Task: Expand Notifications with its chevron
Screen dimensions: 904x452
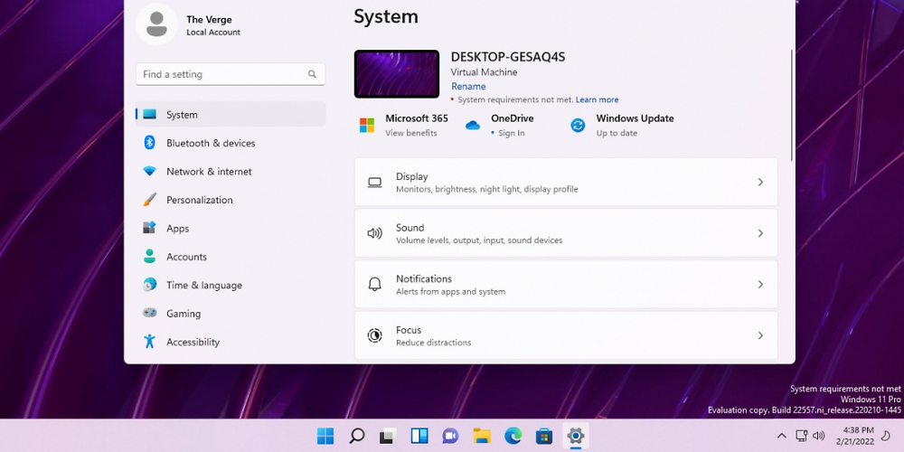Action: tap(760, 284)
